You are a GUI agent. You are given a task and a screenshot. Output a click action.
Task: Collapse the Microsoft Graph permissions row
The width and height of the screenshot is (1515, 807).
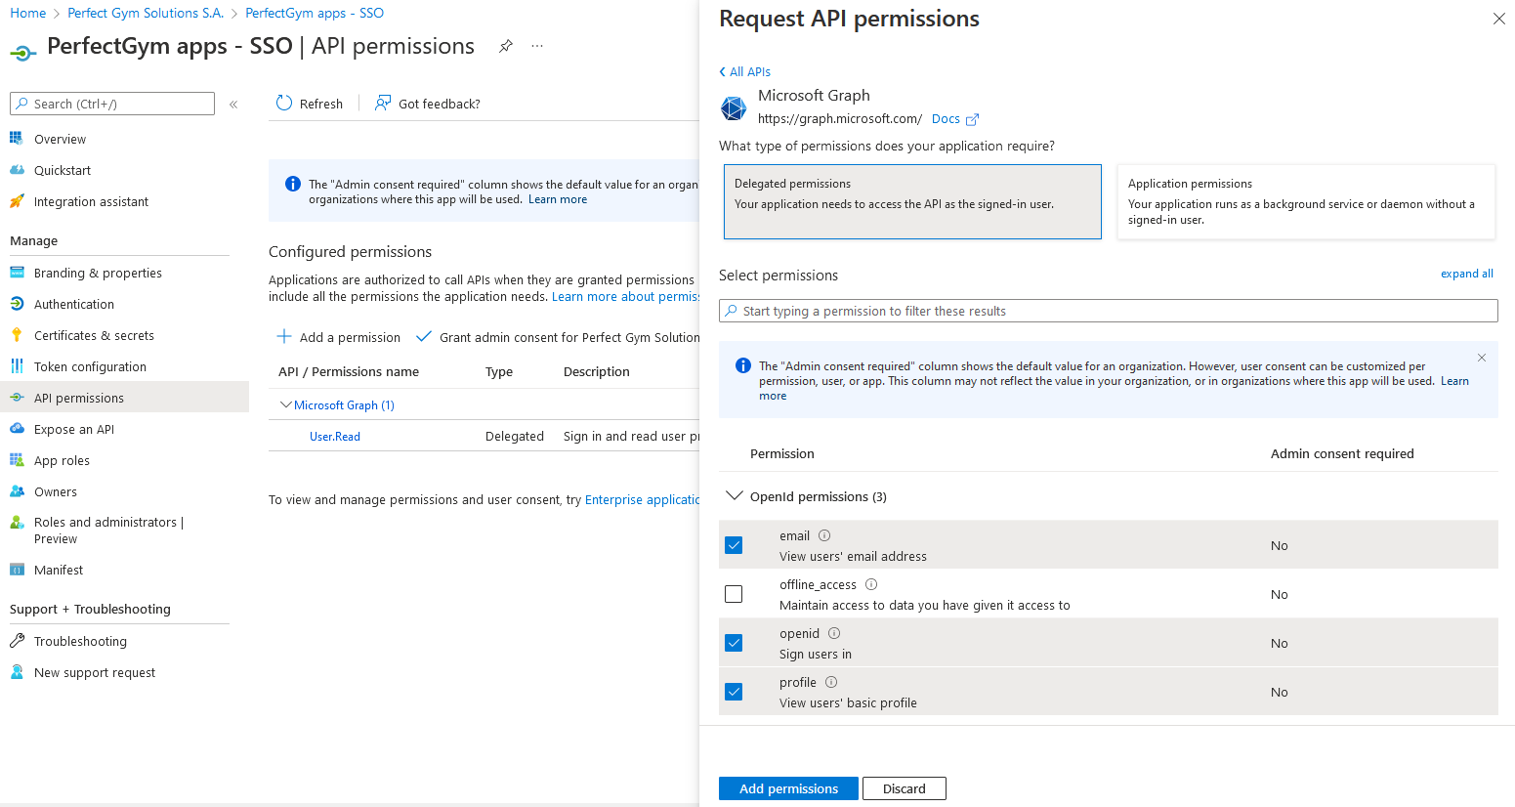tap(286, 404)
